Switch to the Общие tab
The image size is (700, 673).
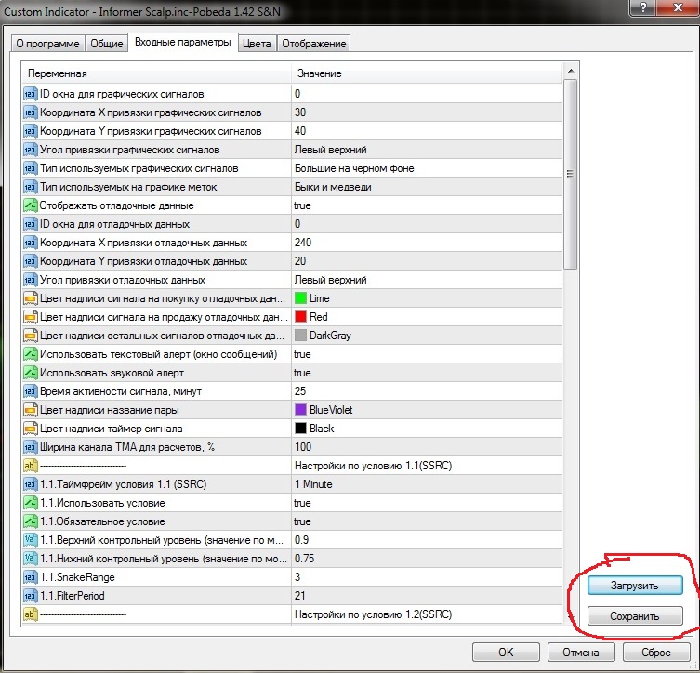pos(106,44)
